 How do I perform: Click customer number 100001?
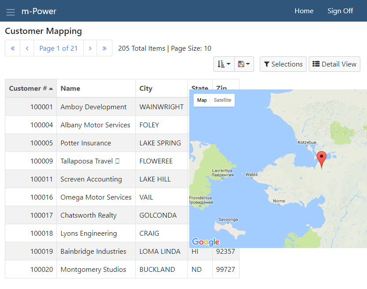click(x=41, y=107)
